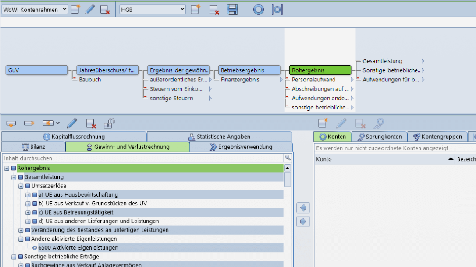The height and width of the screenshot is (267, 476).
Task: Open Ergebnisverwendung tab
Action: (241, 147)
